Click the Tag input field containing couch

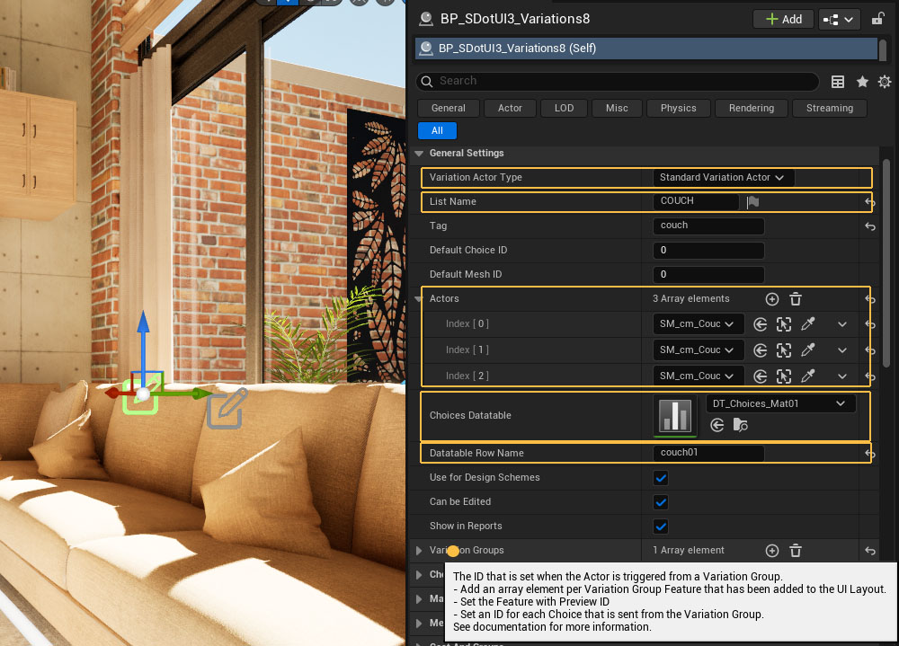click(x=708, y=226)
